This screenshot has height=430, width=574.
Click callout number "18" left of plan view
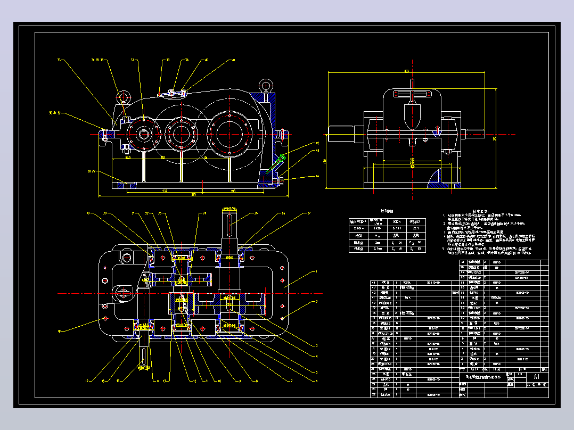tap(59, 331)
